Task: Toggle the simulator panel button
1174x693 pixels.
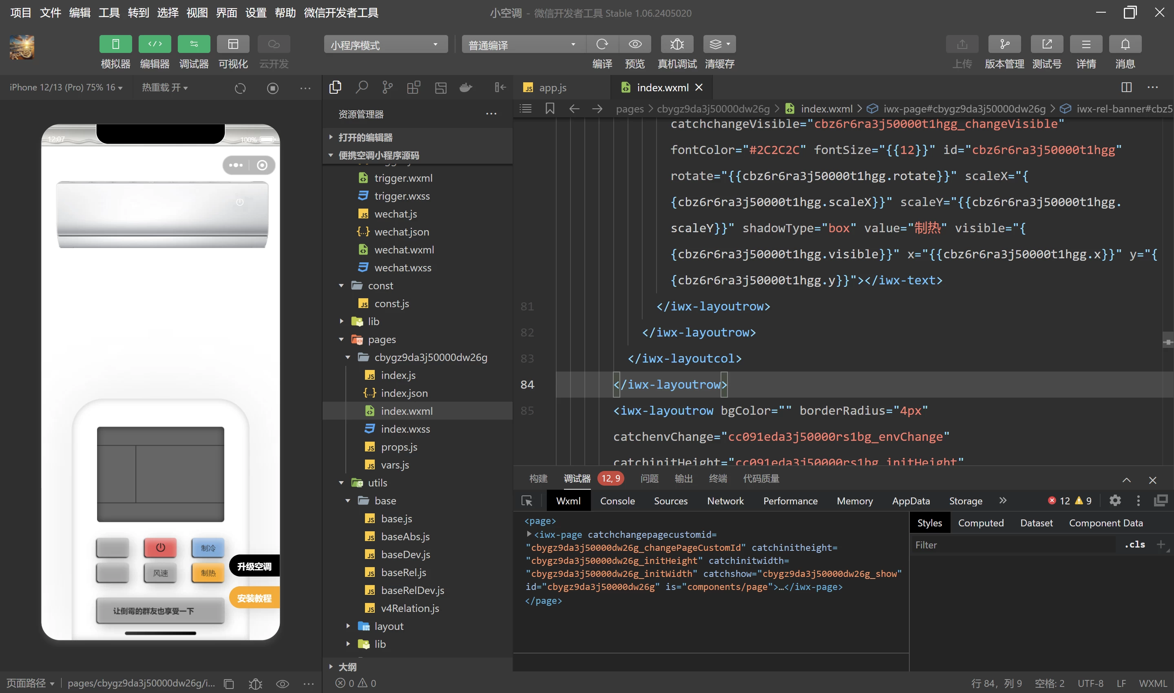Action: click(x=115, y=44)
